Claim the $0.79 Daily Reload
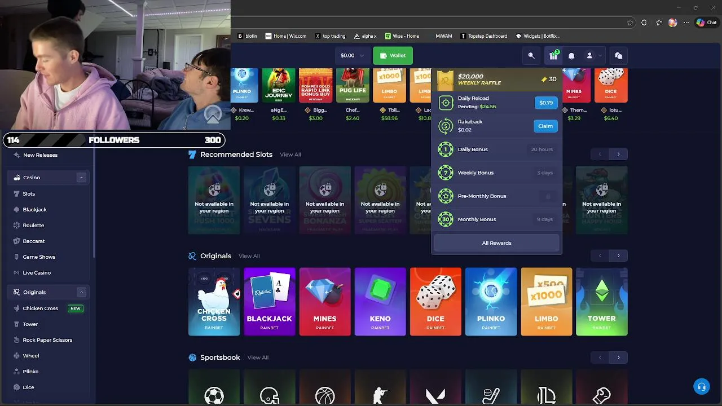The image size is (722, 406). (546, 103)
